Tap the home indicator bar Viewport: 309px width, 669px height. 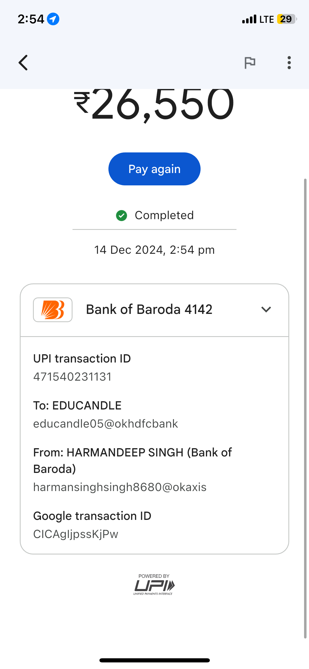click(154, 660)
